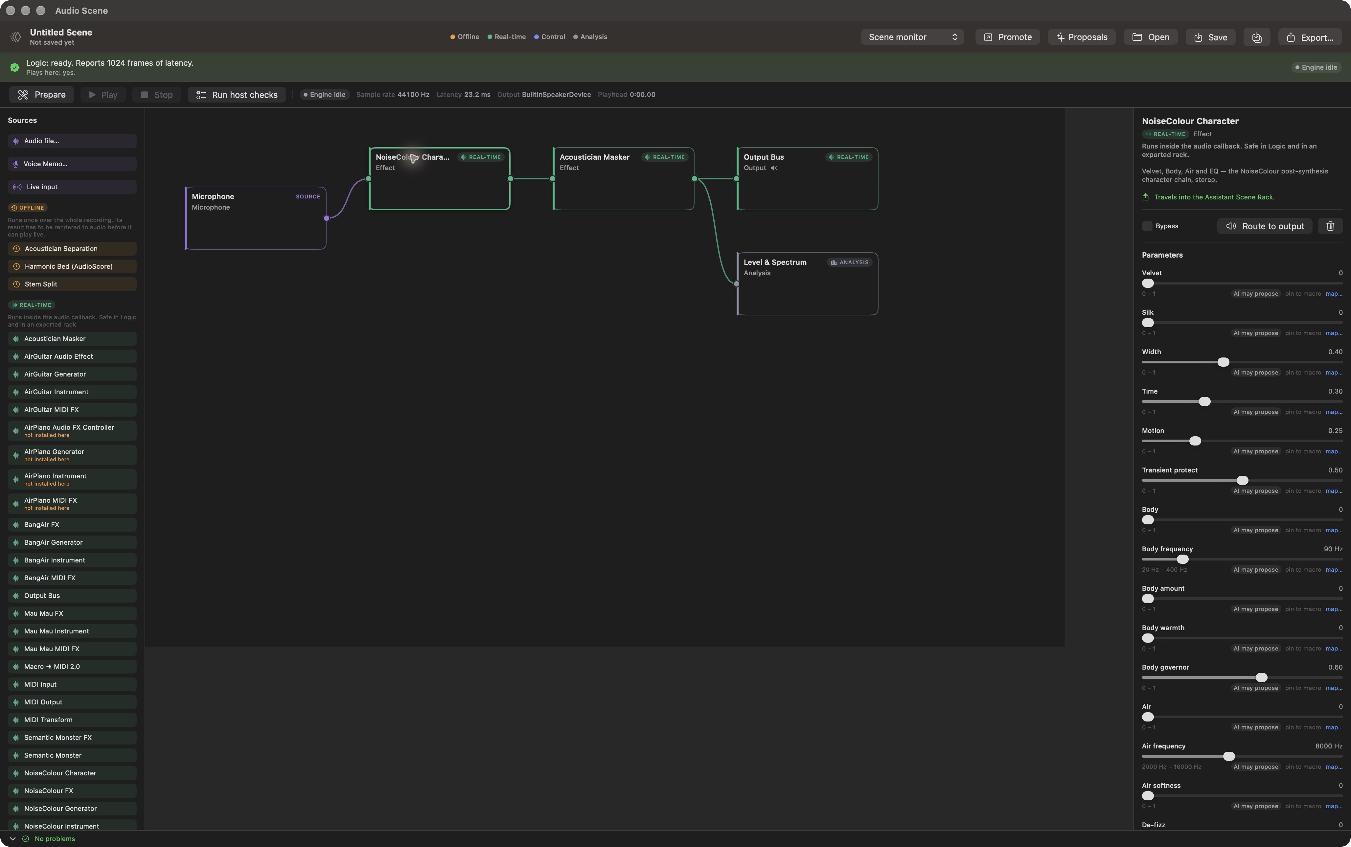Click the No problems checkmark icon
Image resolution: width=1351 pixels, height=847 pixels.
click(25, 838)
